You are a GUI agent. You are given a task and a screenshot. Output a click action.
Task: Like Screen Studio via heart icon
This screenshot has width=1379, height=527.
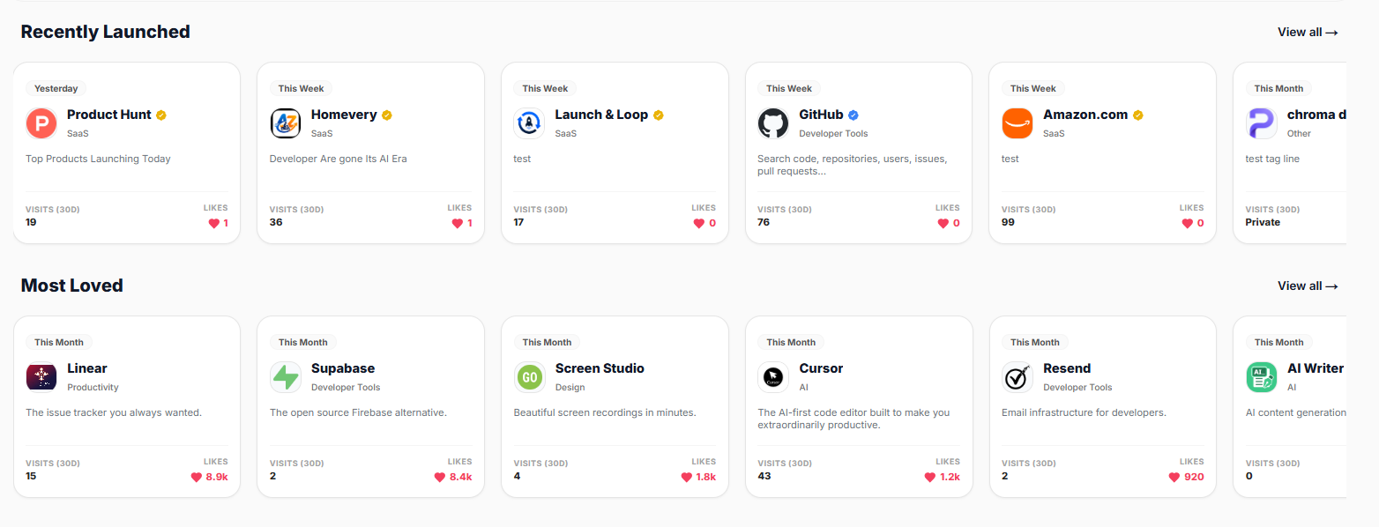pyautogui.click(x=687, y=477)
